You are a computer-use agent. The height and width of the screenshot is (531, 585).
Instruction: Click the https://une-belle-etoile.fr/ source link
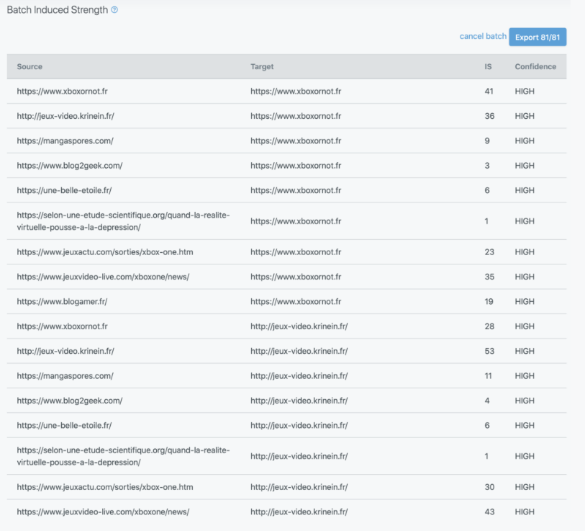[65, 190]
